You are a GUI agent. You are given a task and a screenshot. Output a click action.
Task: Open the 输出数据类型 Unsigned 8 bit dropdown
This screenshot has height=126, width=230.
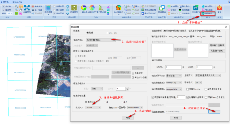coord(174,89)
